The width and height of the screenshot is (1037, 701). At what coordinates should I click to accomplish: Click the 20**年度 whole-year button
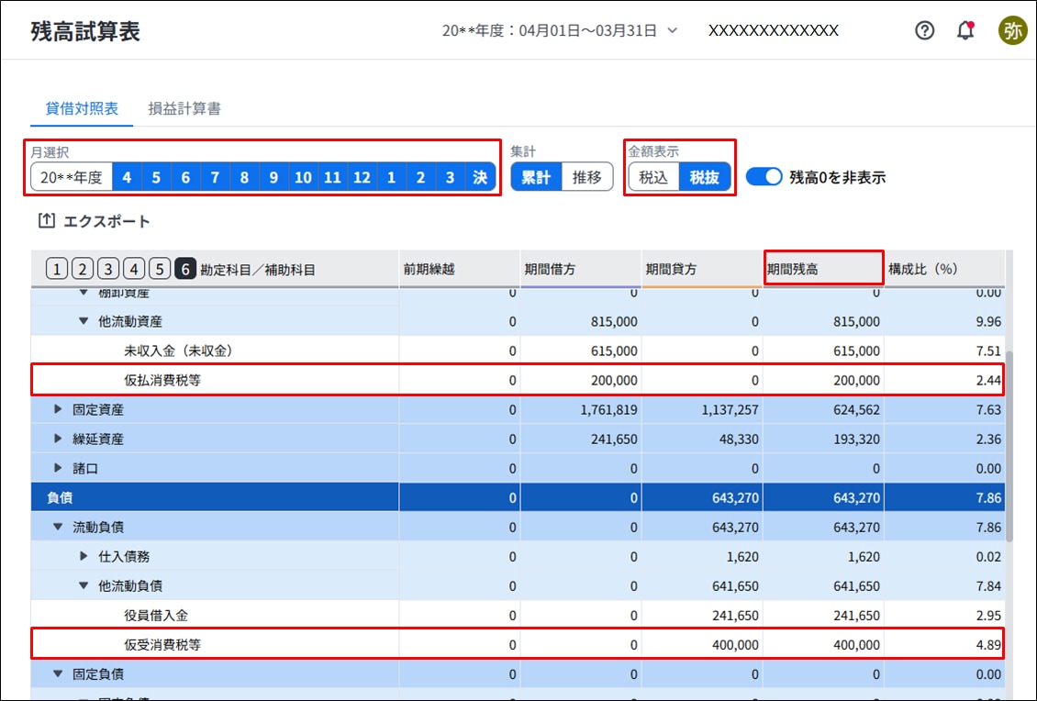[72, 177]
